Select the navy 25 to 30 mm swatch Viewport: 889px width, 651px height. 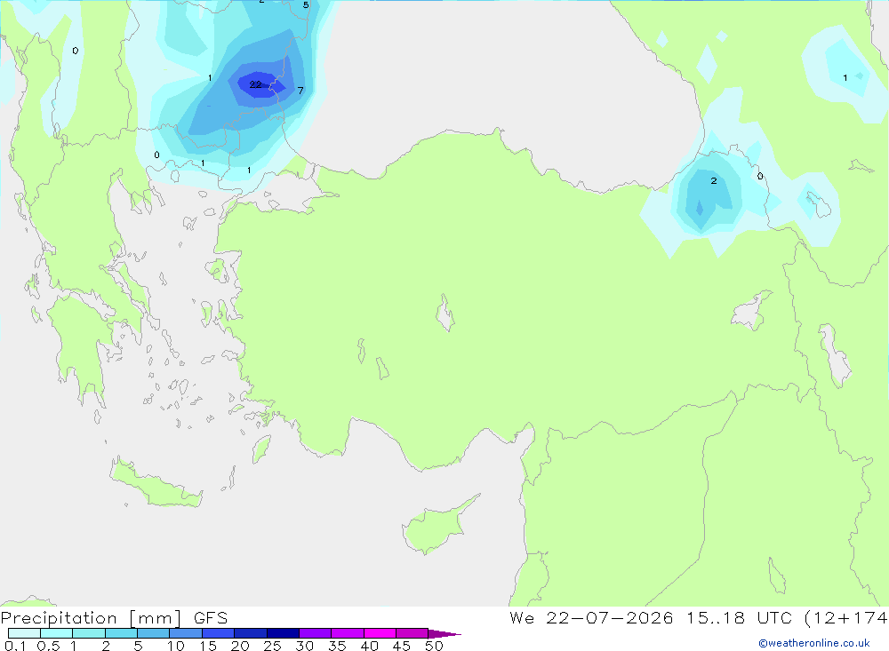(283, 633)
